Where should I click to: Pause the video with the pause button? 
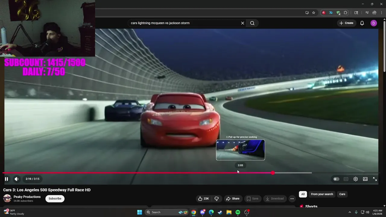6,179
